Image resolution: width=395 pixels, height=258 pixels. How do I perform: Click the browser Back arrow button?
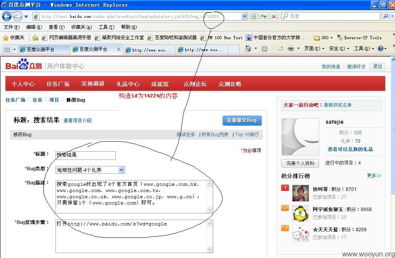(7, 17)
